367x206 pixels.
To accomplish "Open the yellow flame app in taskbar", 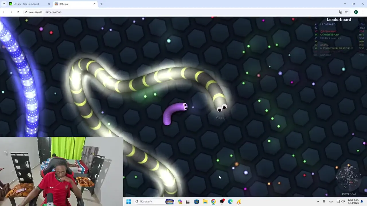I will click(239, 201).
